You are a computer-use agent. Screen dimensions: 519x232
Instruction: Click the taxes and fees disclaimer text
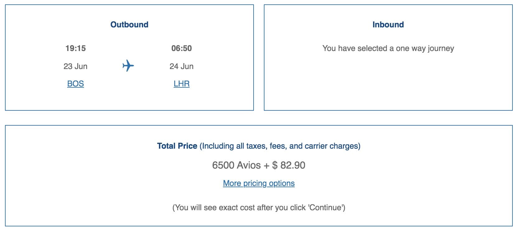[280, 145]
